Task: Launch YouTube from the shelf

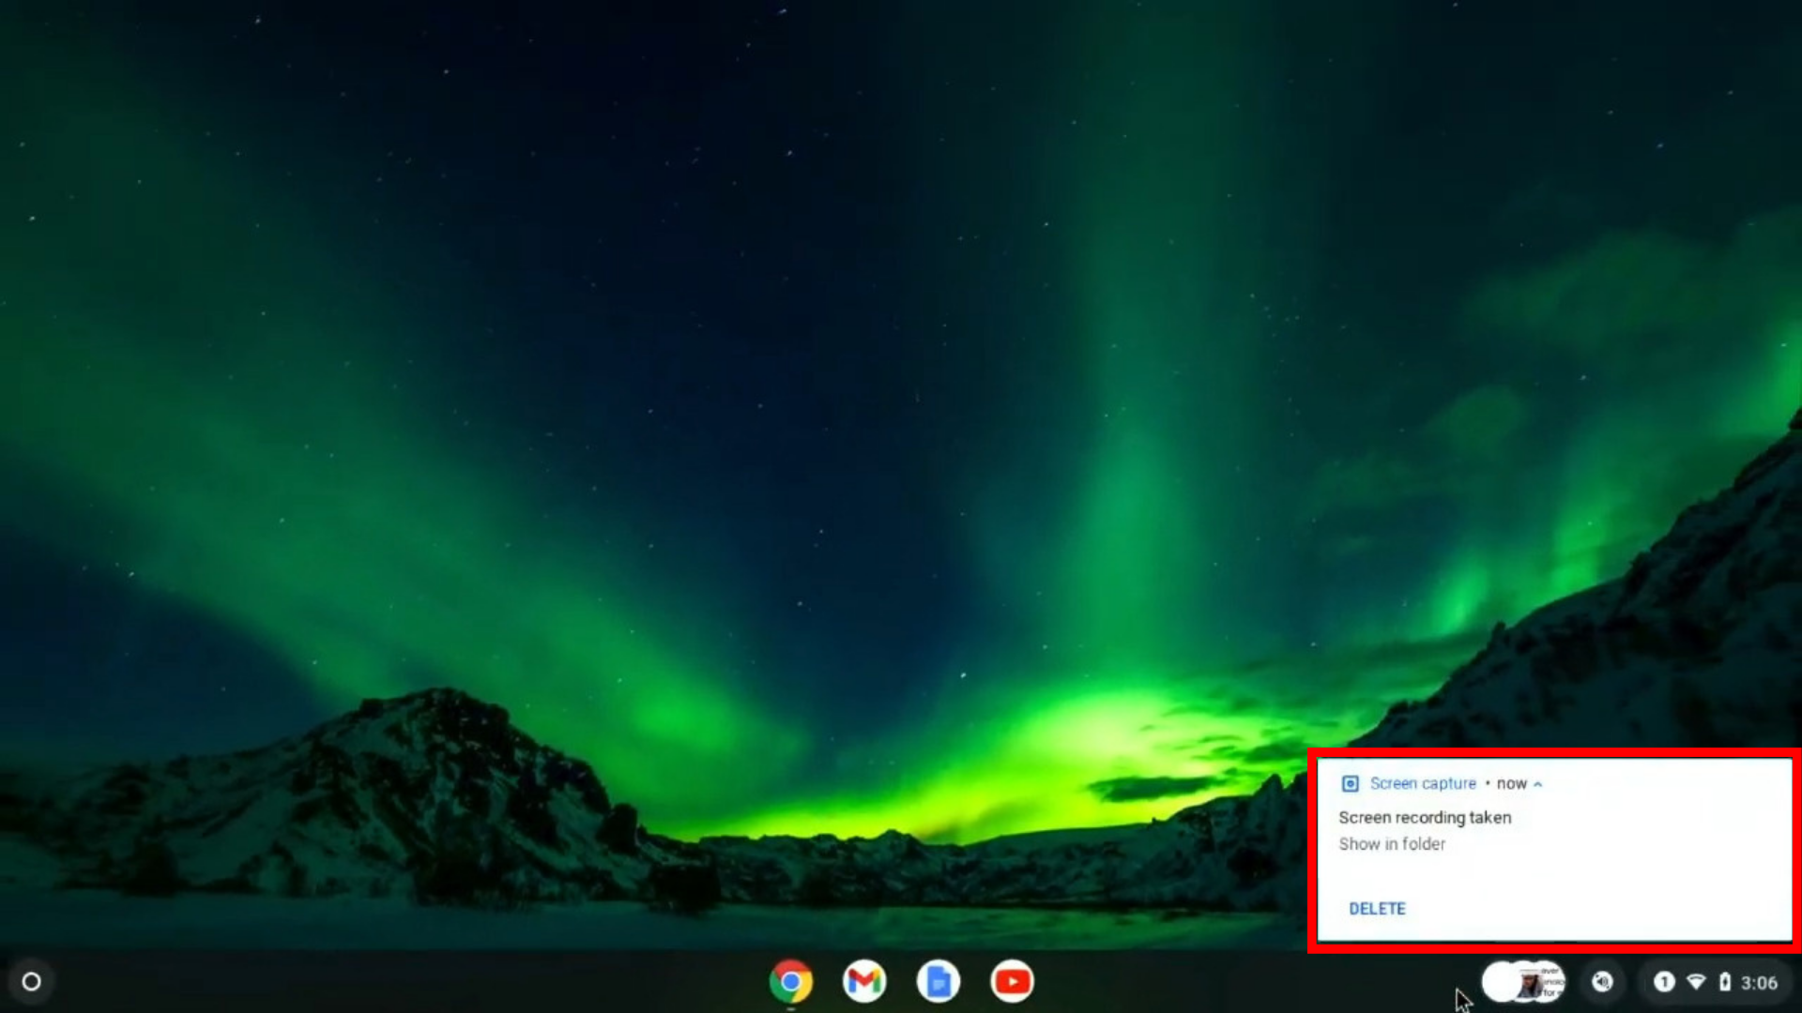Action: click(1012, 982)
